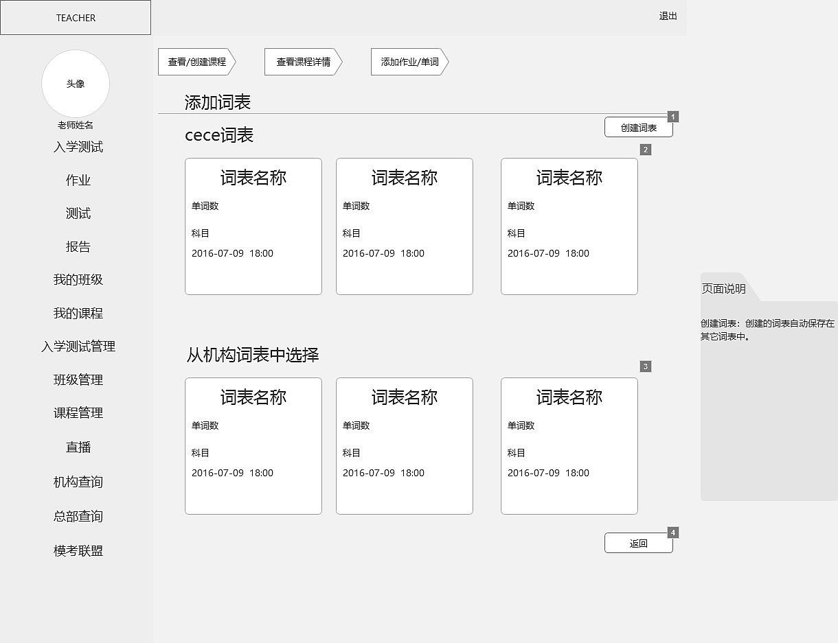Image resolution: width=838 pixels, height=643 pixels.
Task: Click the 创建词表 button
Action: point(639,127)
